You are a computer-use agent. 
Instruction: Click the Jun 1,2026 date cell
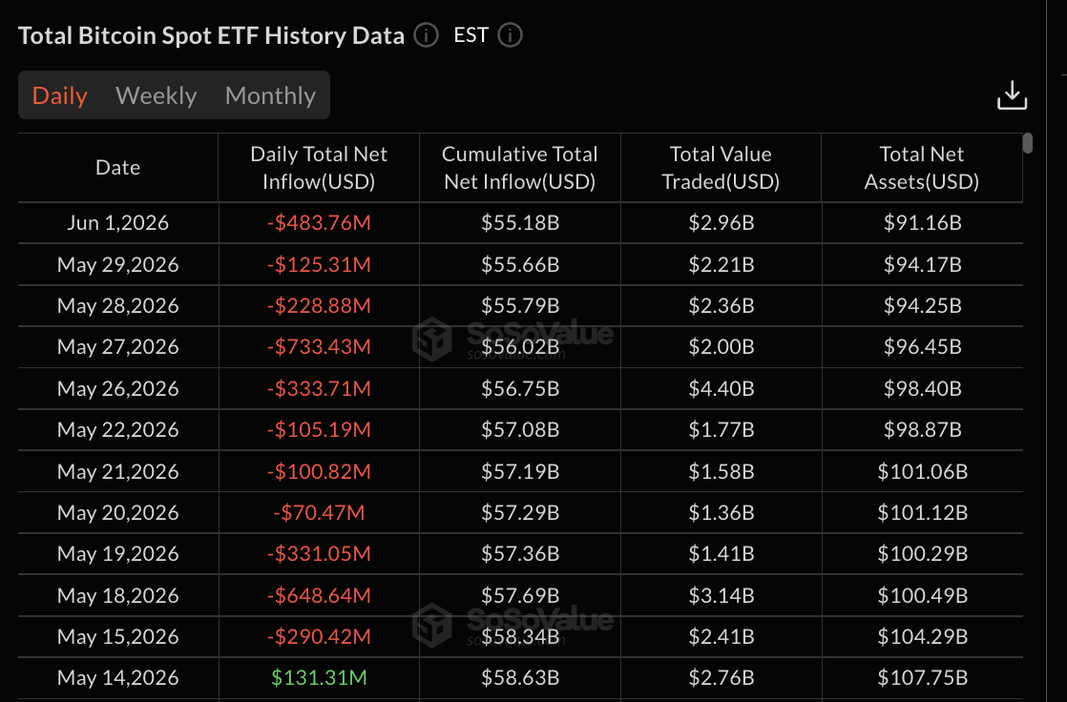117,223
